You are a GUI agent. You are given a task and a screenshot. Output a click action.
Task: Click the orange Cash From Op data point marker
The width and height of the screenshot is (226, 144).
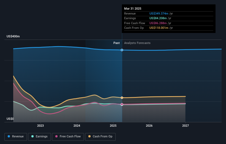coord(122,98)
